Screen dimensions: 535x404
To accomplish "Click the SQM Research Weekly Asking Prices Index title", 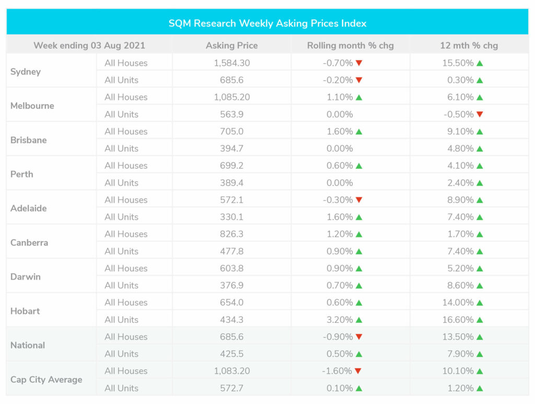I will tap(267, 24).
